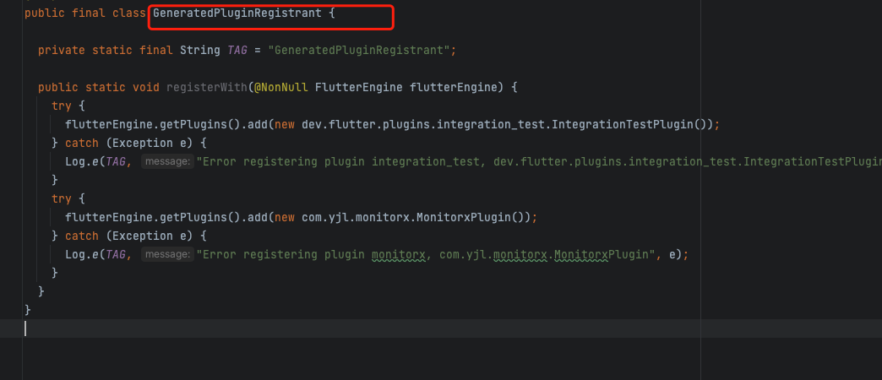Viewport: 882px width, 380px height.
Task: Click the "GeneratedPluginRegistrant" string literal value
Action: (360, 51)
